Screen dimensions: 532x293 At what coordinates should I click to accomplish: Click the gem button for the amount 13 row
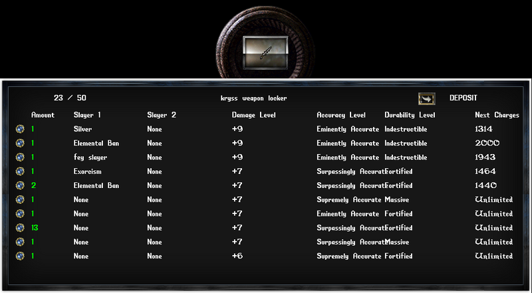pos(20,228)
